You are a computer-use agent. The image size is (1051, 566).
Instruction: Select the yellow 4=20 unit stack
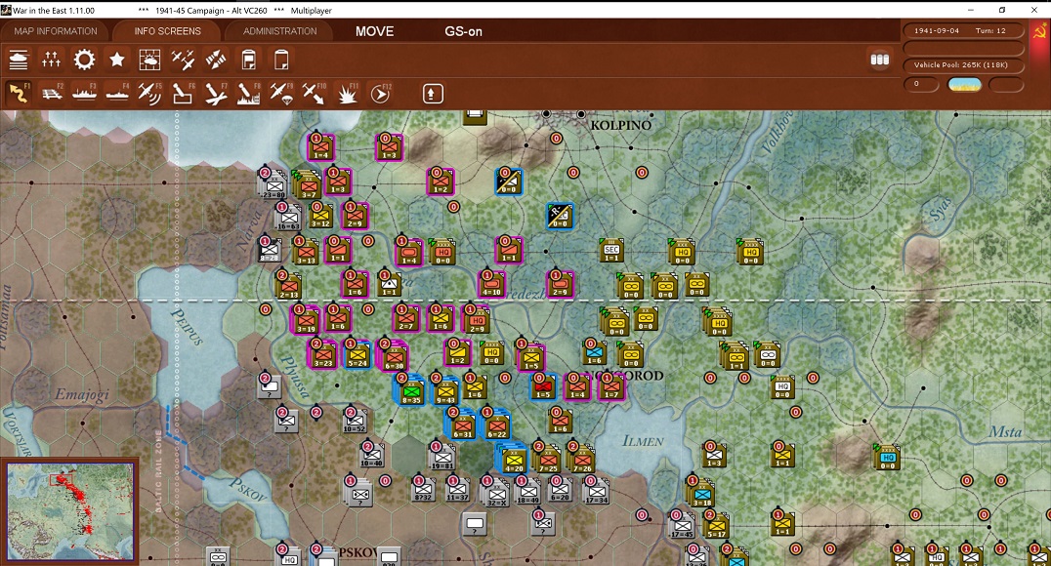[x=514, y=460]
